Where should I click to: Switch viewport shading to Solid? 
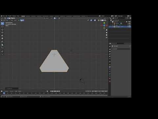pos(102,20)
